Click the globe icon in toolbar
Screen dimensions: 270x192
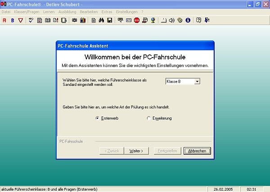click(153, 20)
